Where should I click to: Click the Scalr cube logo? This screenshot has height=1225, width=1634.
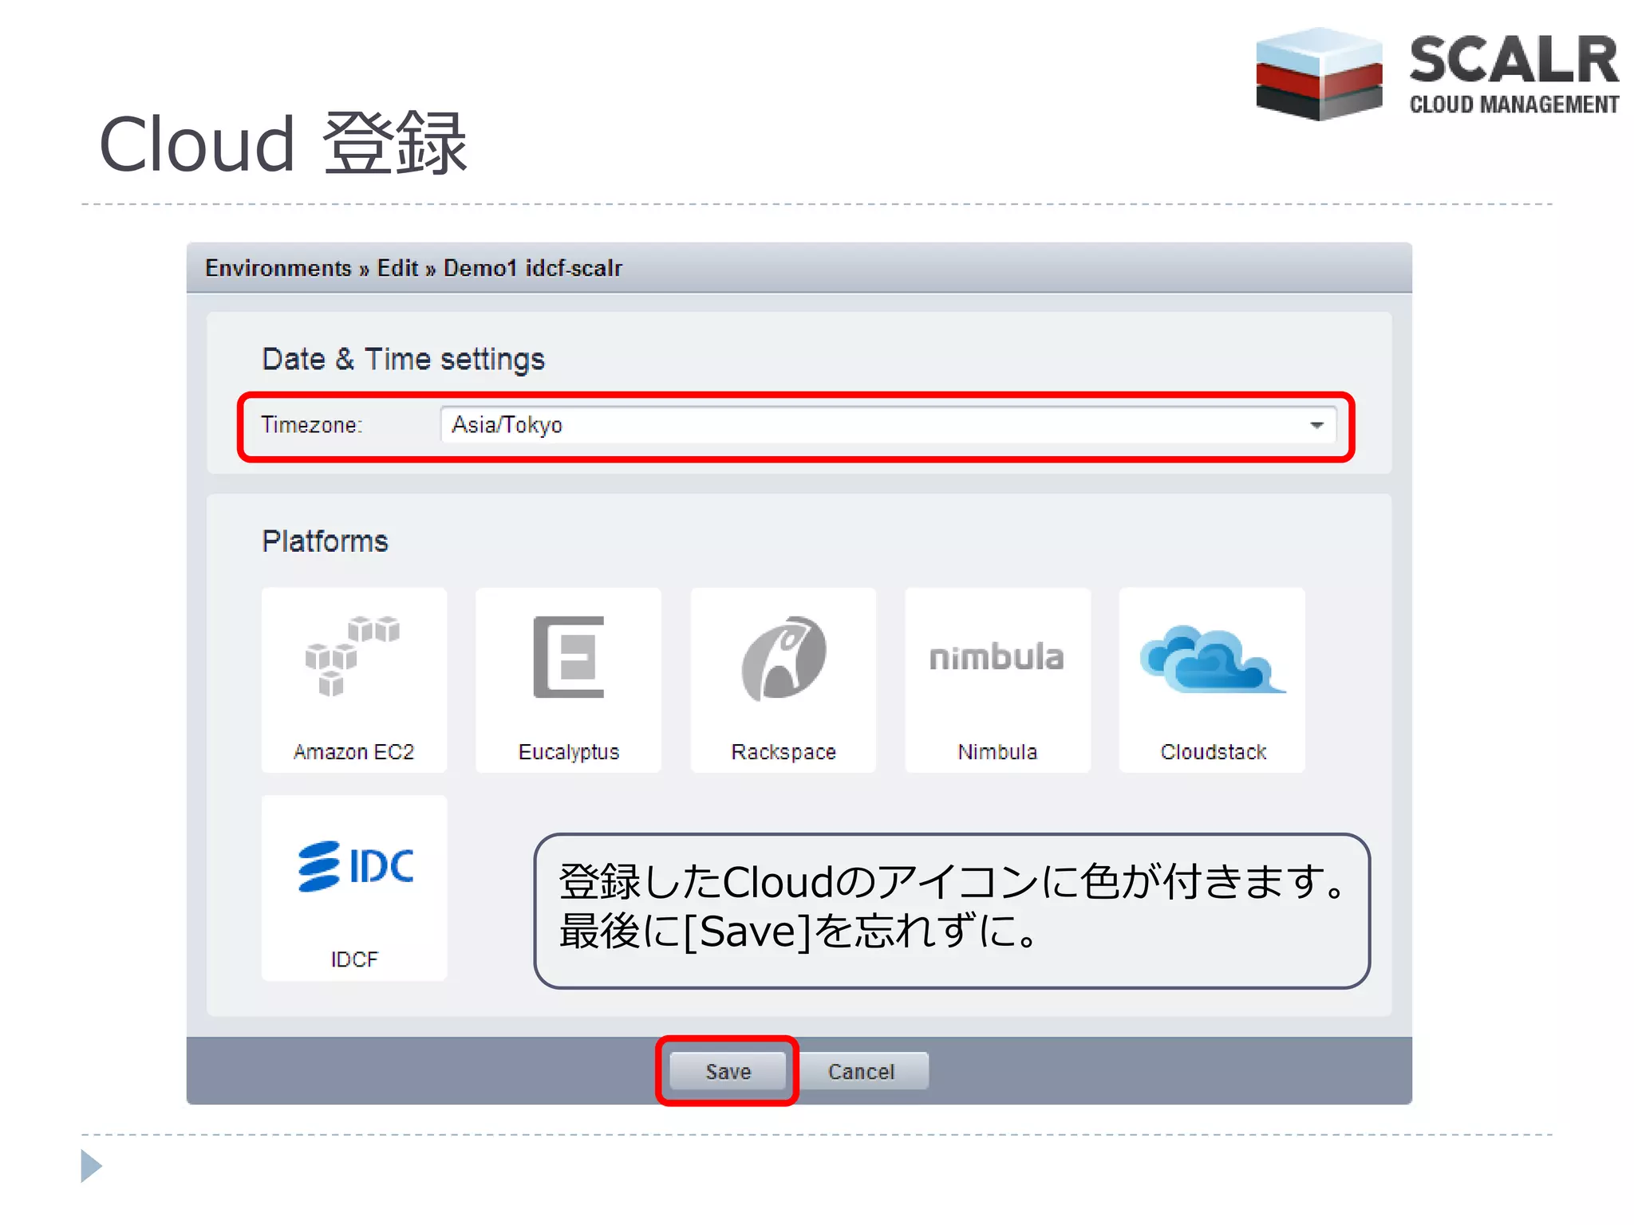tap(1318, 74)
